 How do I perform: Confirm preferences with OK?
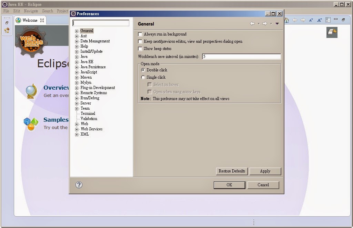tap(229, 185)
